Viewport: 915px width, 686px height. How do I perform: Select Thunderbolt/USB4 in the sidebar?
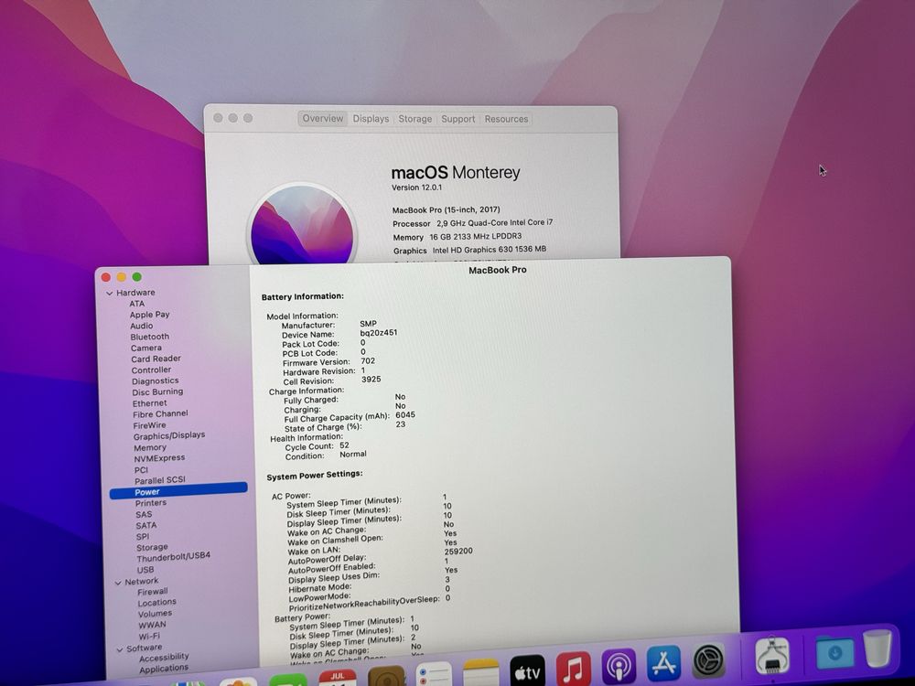pos(173,557)
